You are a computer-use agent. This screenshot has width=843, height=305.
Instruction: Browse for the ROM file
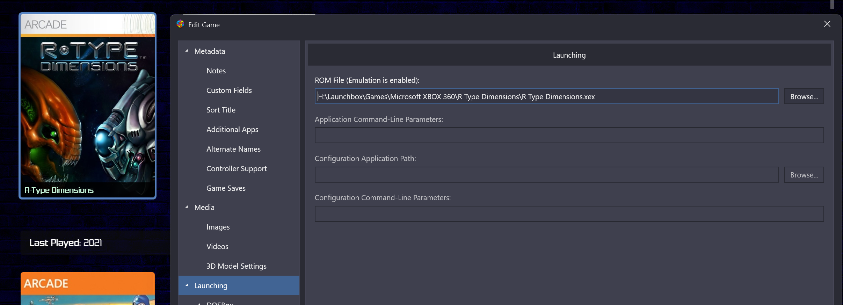pos(804,96)
